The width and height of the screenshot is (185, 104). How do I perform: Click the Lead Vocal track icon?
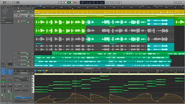tap(18, 21)
